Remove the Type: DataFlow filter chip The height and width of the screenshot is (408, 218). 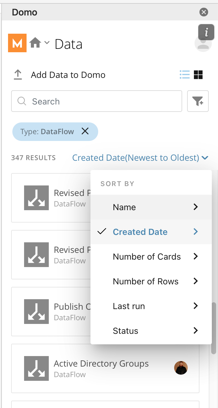tap(85, 131)
